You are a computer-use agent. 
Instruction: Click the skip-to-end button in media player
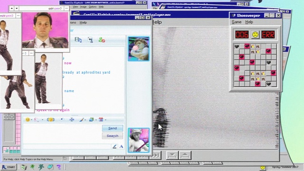[x=155, y=155]
